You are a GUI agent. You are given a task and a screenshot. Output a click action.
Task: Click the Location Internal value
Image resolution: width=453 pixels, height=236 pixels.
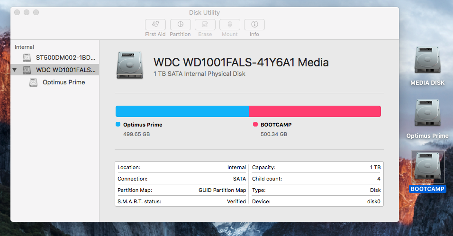(236, 167)
